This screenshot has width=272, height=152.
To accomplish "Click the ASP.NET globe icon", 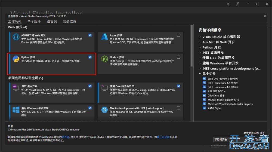I will coord(16,37).
